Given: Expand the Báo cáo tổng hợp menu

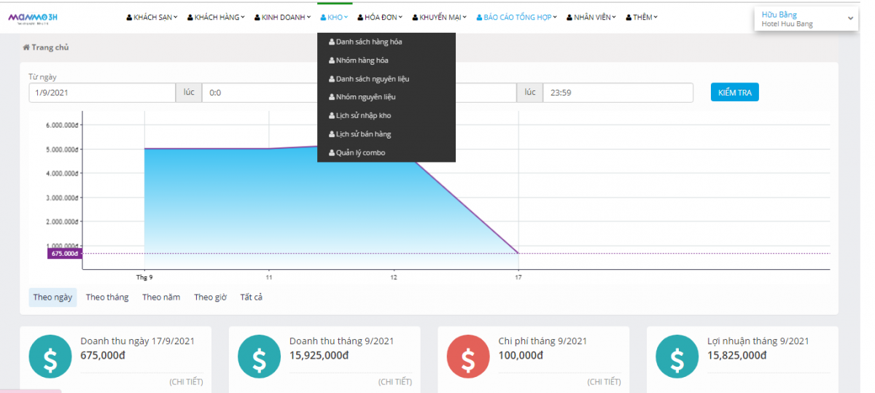Looking at the screenshot, I should pos(517,17).
